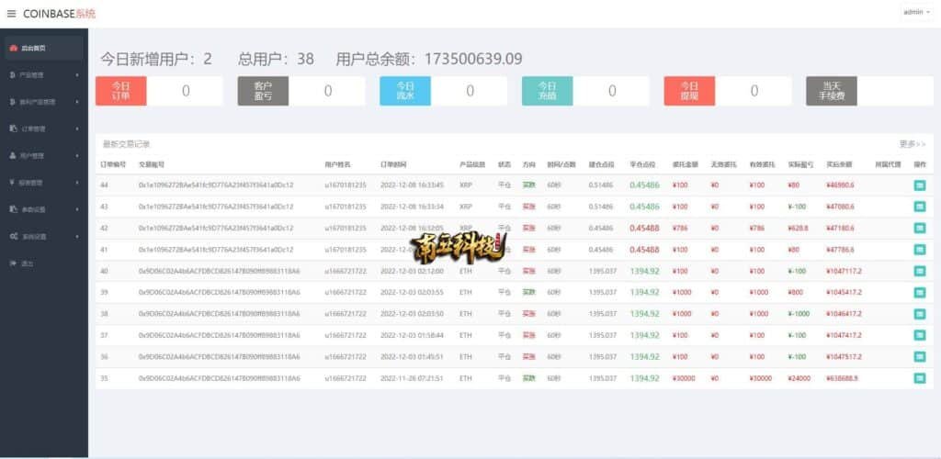The width and height of the screenshot is (941, 459).
Task: Toggle the hamburger menu beside COINBASE logo
Action: 11,14
